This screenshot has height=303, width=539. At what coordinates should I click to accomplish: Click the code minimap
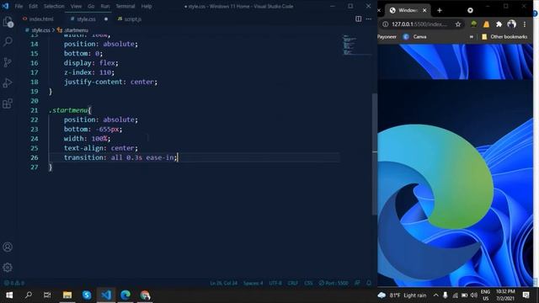pyautogui.click(x=350, y=45)
